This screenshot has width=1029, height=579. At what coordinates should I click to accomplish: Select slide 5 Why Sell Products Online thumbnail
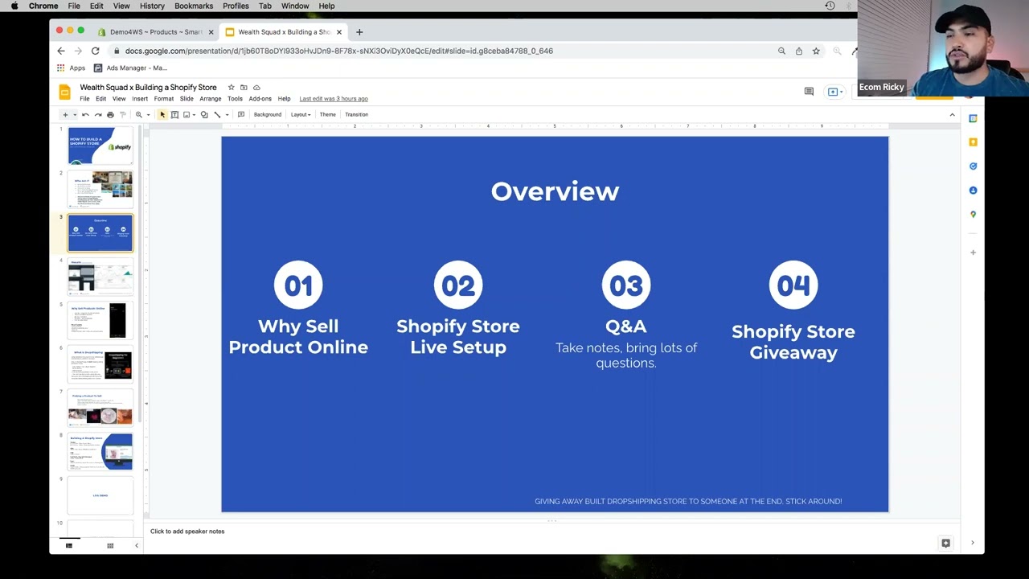(x=100, y=321)
